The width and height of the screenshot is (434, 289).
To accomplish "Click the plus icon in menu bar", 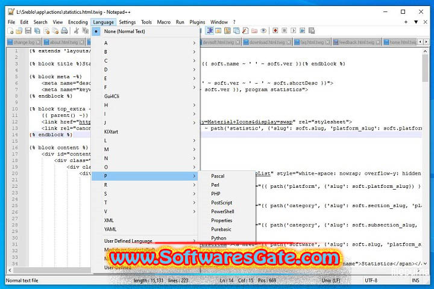I will 406,22.
